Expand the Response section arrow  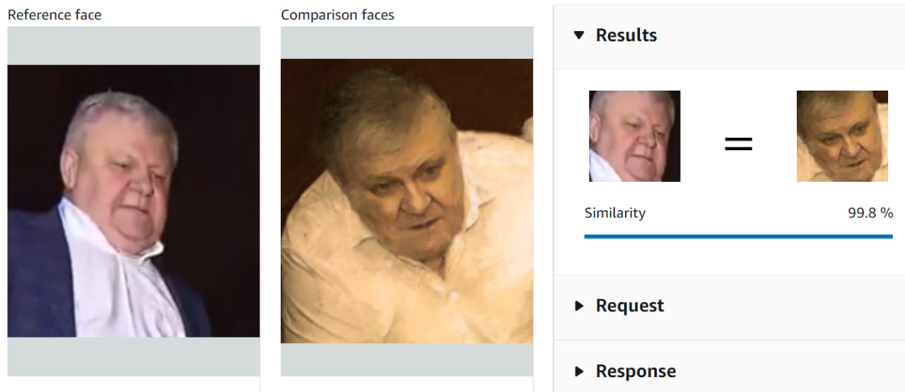coord(579,371)
